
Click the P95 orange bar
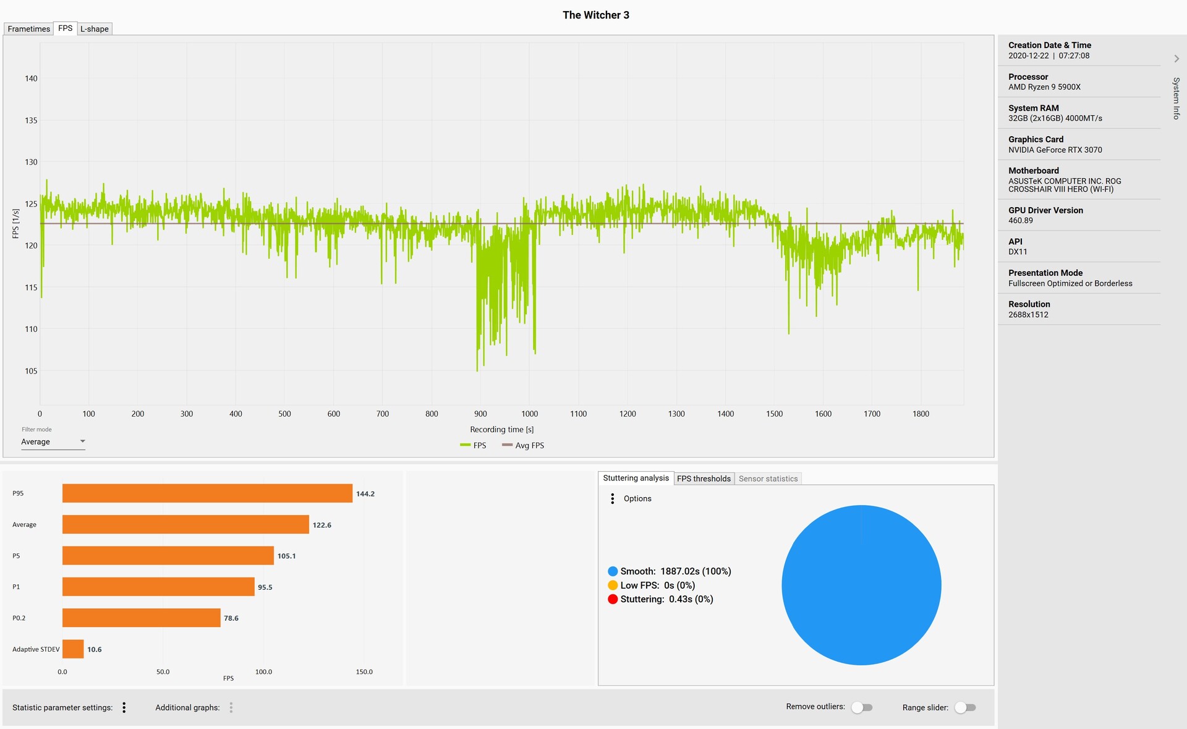tap(207, 493)
